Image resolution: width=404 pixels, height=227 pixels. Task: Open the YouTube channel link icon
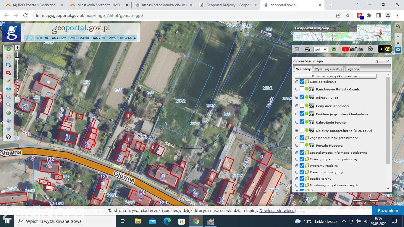tap(353, 49)
